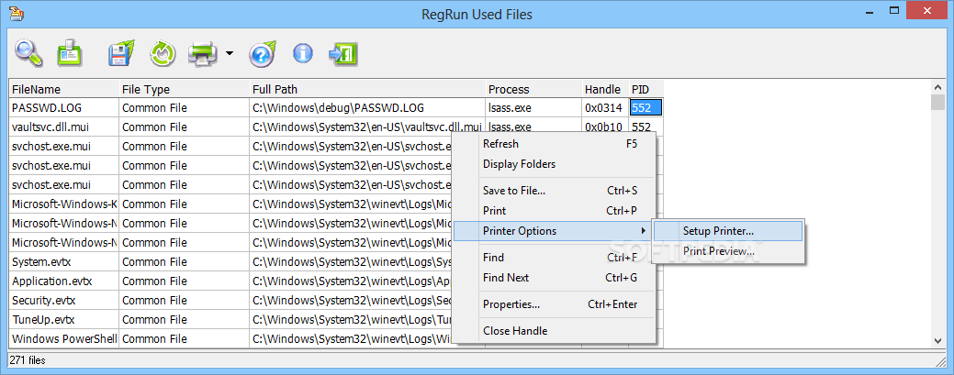Sort by the Handle column header
Image resolution: width=954 pixels, height=375 pixels.
(605, 89)
